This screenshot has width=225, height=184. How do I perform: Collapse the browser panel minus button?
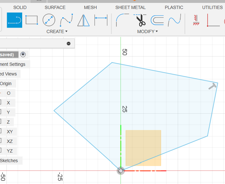tap(68, 43)
